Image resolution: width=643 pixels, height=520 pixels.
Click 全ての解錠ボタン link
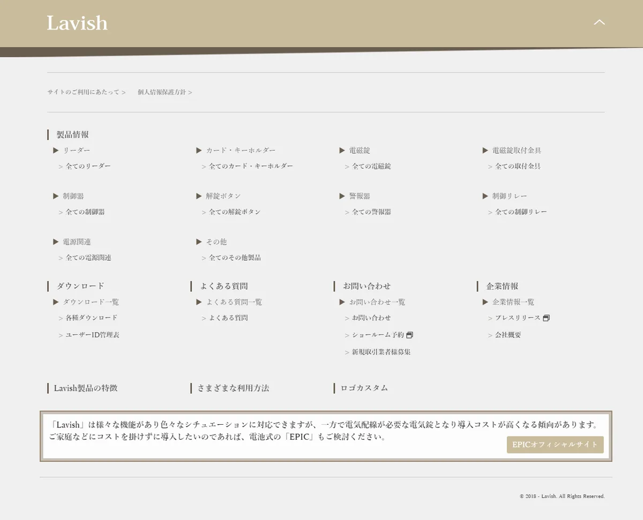[x=234, y=212]
